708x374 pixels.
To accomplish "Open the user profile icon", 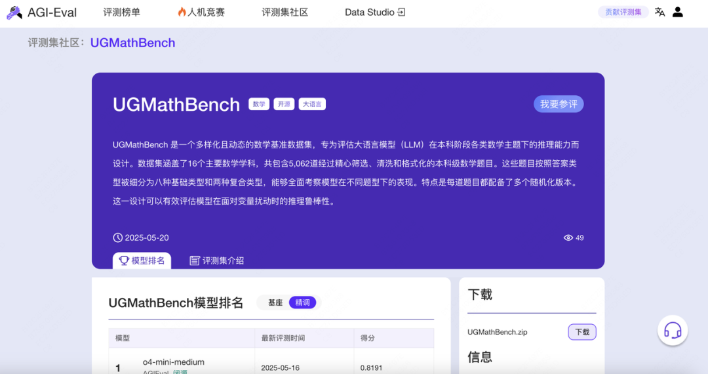I will (677, 12).
